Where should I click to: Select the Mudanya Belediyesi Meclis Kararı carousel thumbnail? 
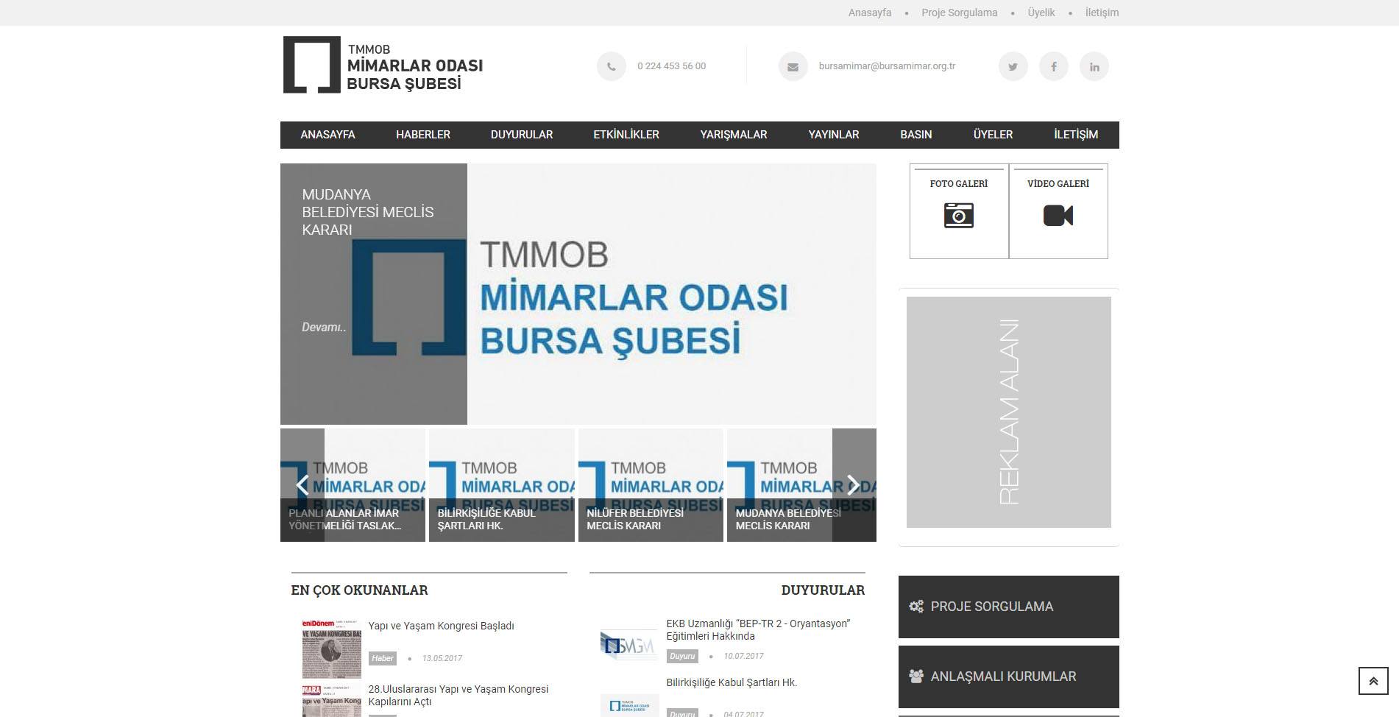801,485
